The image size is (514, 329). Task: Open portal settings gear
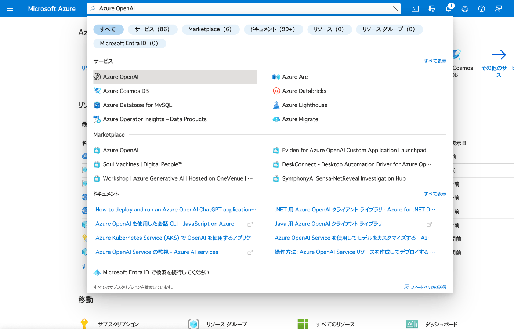pos(465,9)
